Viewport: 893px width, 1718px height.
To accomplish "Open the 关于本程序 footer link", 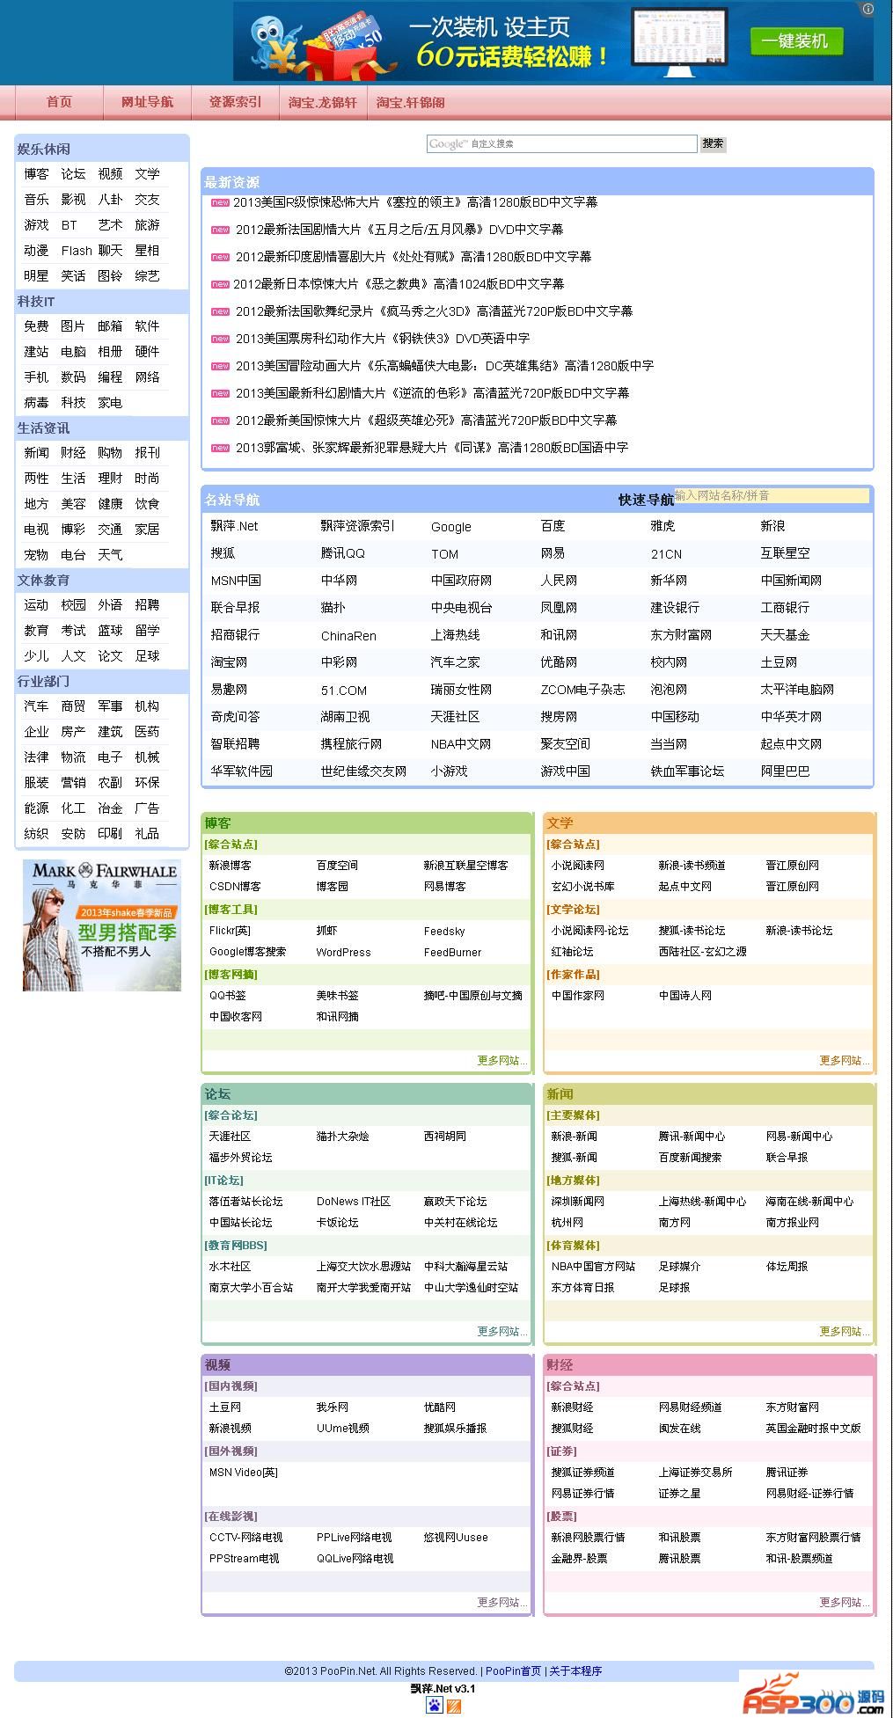I will pyautogui.click(x=575, y=1671).
